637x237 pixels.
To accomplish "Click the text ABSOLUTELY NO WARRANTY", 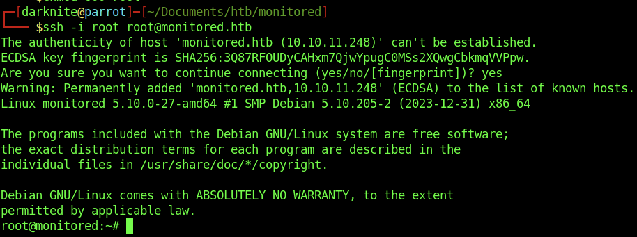I will click(x=273, y=195).
